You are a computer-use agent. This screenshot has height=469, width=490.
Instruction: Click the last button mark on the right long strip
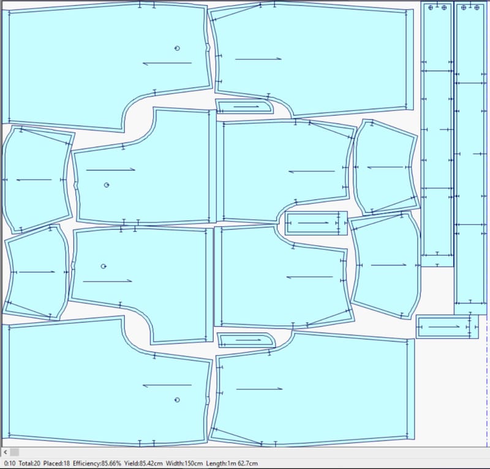coord(477,7)
